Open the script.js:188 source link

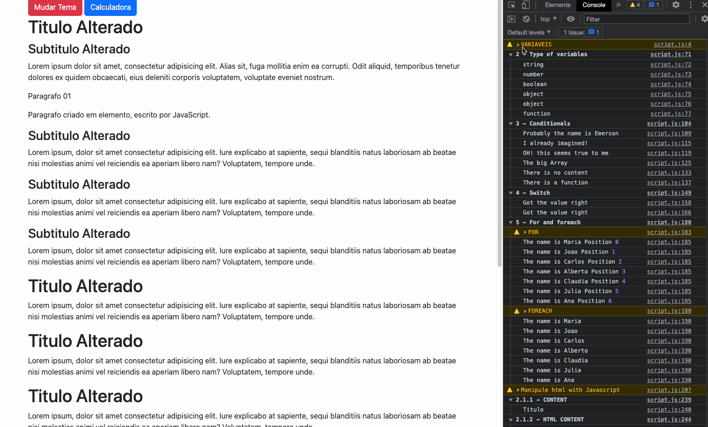(669, 311)
